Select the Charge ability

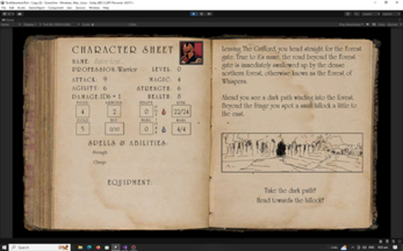pyautogui.click(x=100, y=162)
